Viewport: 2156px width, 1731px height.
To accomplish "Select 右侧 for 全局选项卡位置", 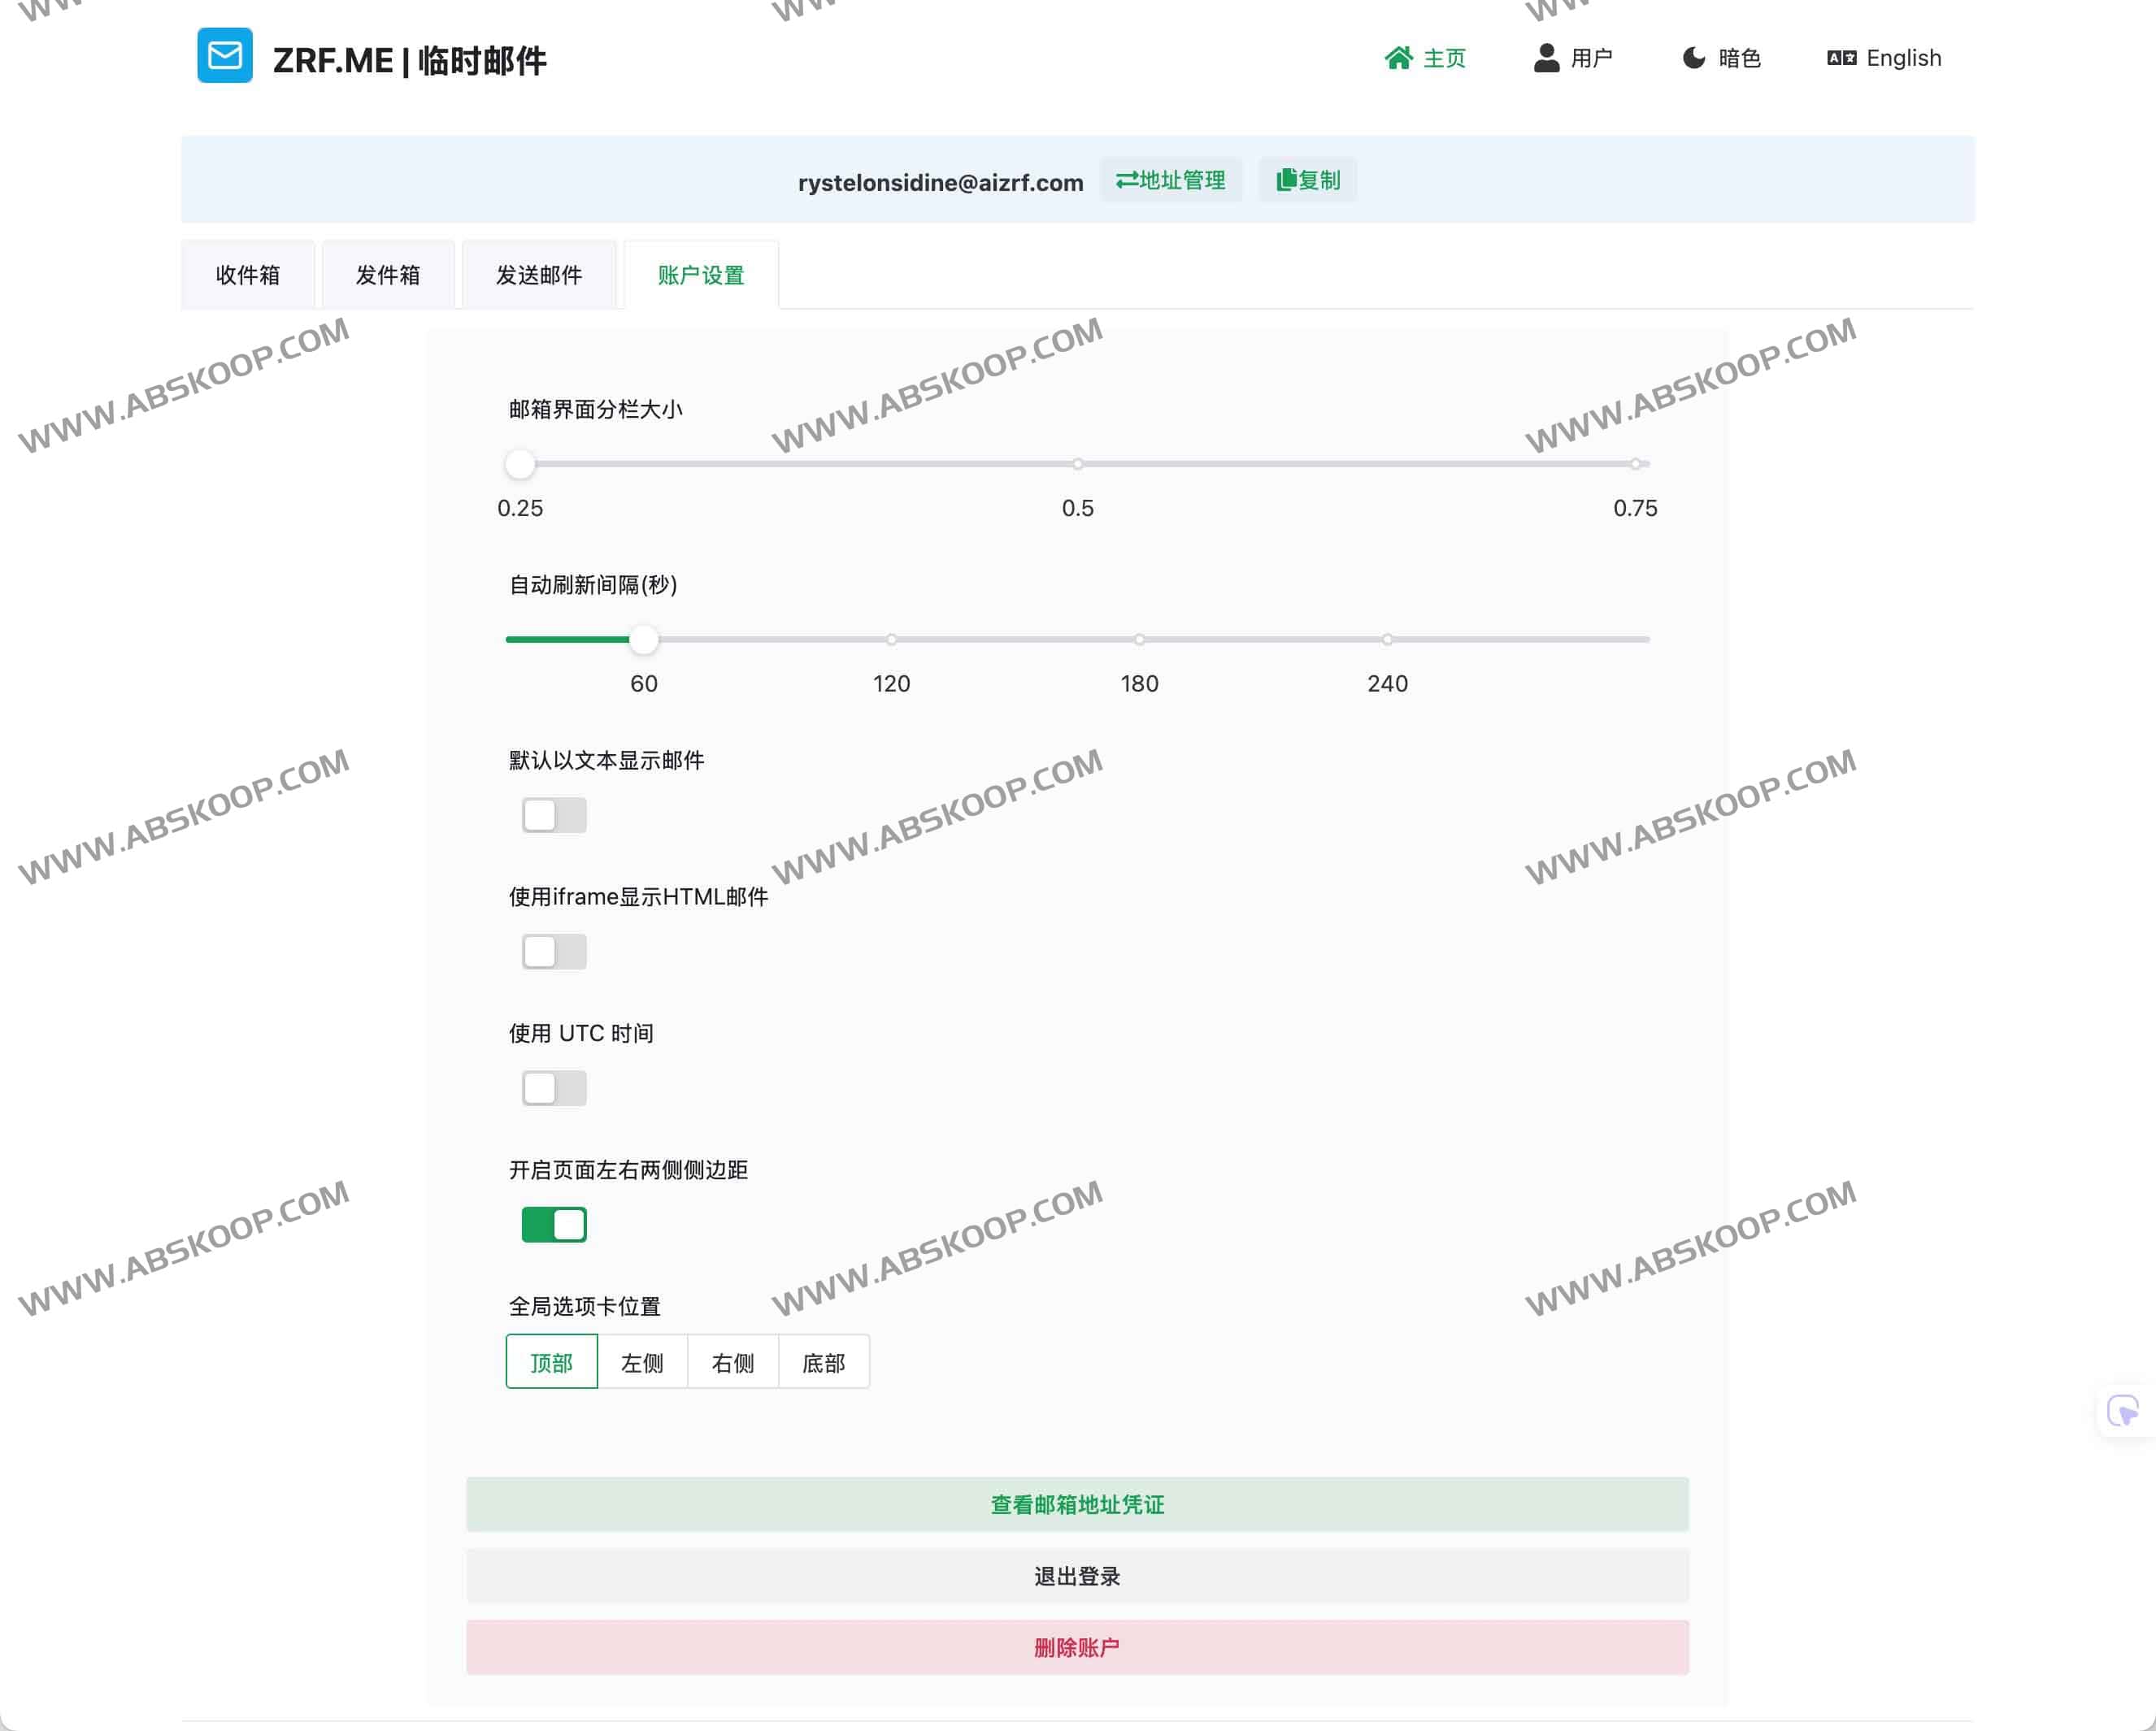I will 733,1361.
